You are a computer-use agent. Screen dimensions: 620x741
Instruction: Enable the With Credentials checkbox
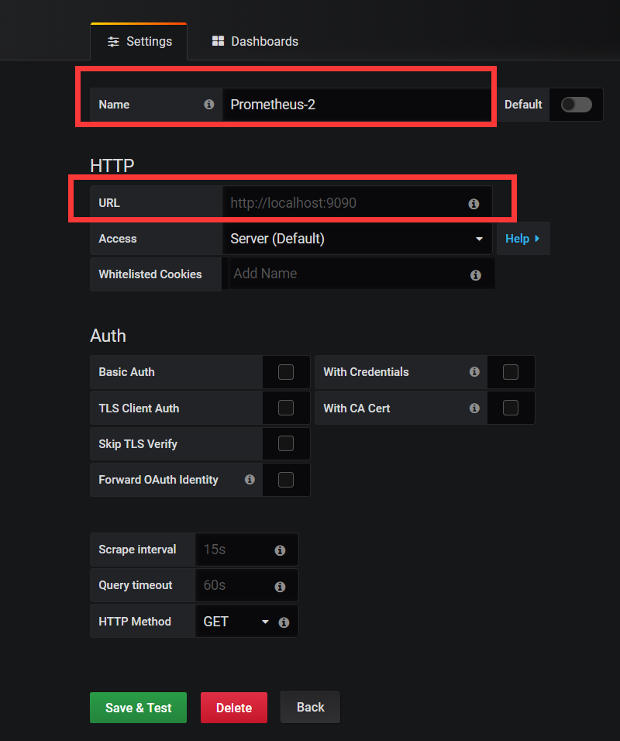511,372
